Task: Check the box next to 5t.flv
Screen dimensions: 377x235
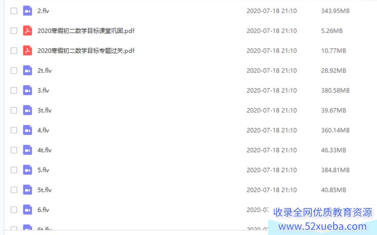Action: (x=14, y=190)
